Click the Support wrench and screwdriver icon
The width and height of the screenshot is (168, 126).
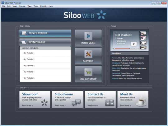[x=88, y=54]
